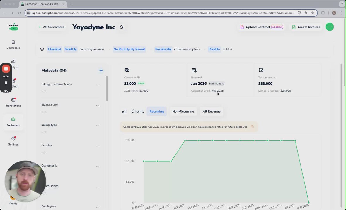Open options for Employees field
This screenshot has width=346, height=210.
[98, 207]
